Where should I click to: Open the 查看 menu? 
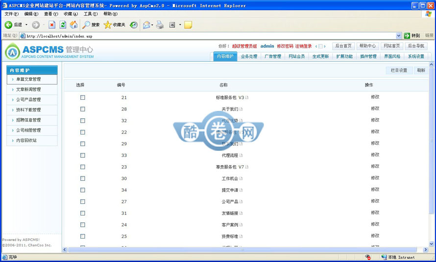pos(51,14)
